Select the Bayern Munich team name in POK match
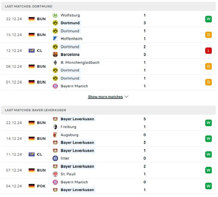 point(74,182)
